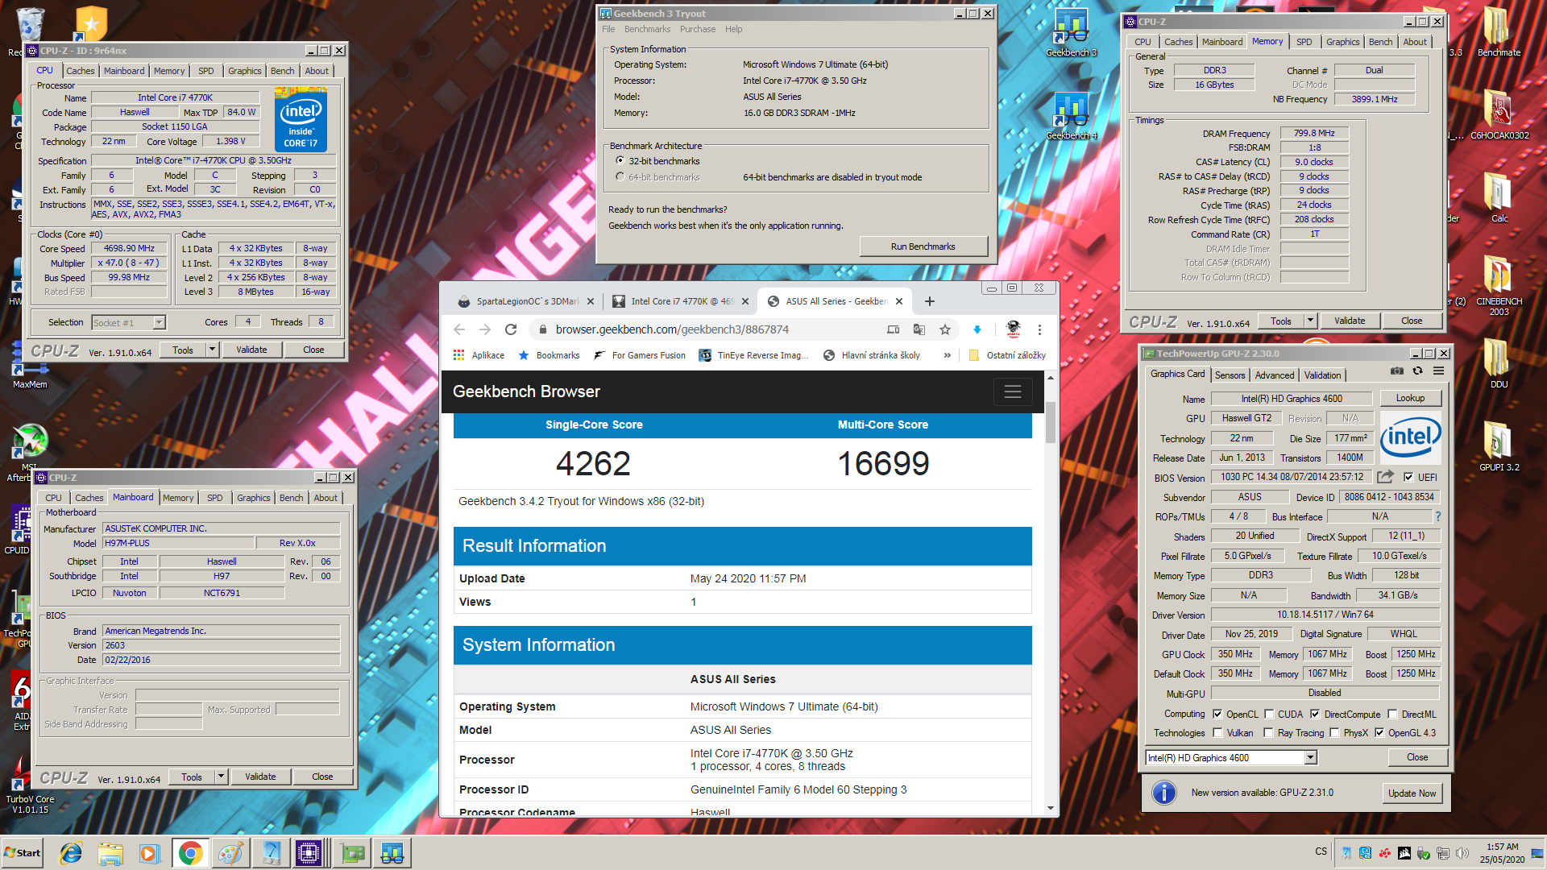
Task: Open the Benchmarks menu in Geekbench 3
Action: 647,29
